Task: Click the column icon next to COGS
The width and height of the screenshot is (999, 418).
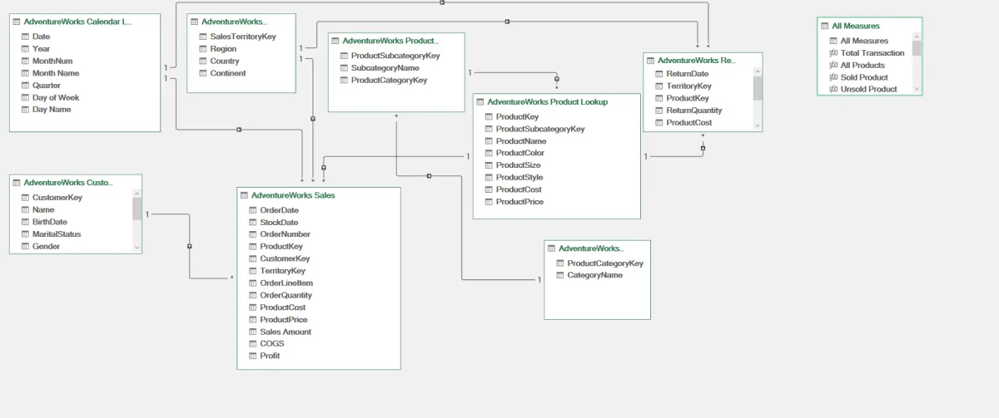Action: pyautogui.click(x=252, y=343)
